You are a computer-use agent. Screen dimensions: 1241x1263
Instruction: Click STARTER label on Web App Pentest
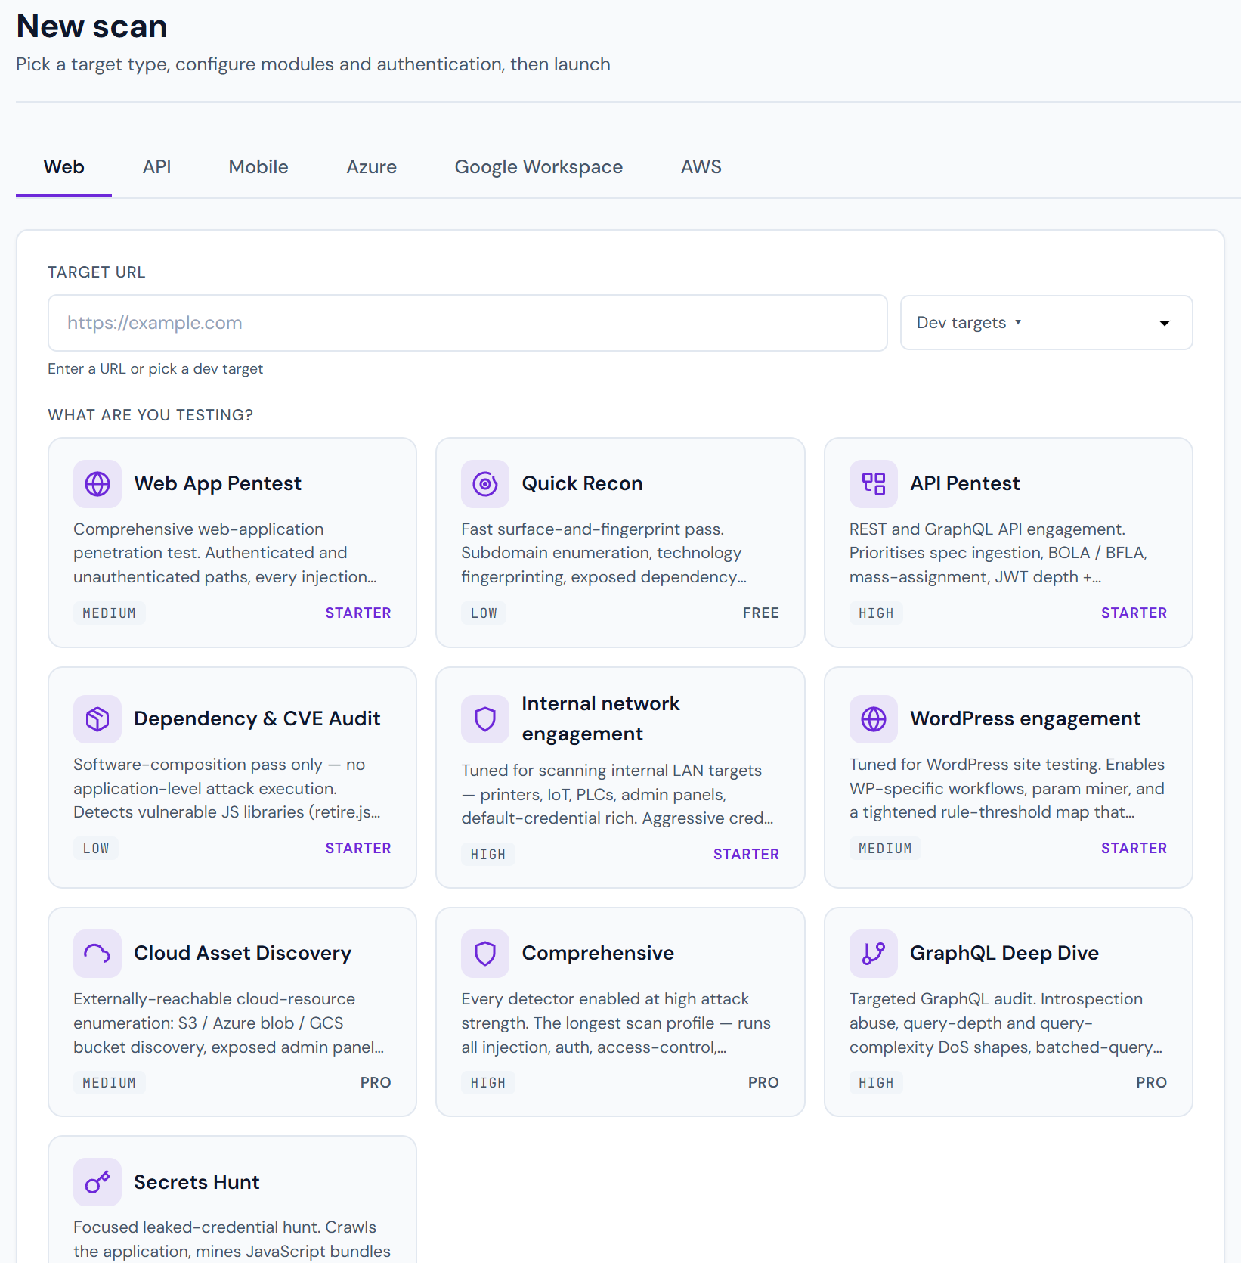358,613
